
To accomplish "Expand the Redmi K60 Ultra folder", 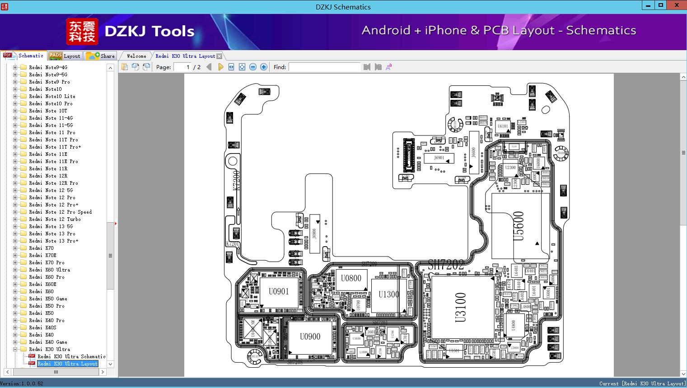I will tap(15, 270).
